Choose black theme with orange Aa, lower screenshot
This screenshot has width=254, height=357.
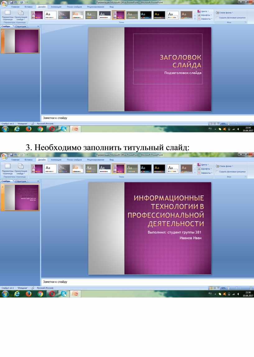[159, 169]
